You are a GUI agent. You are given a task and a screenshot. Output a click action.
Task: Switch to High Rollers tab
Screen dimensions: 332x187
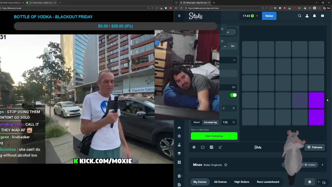pyautogui.click(x=242, y=182)
